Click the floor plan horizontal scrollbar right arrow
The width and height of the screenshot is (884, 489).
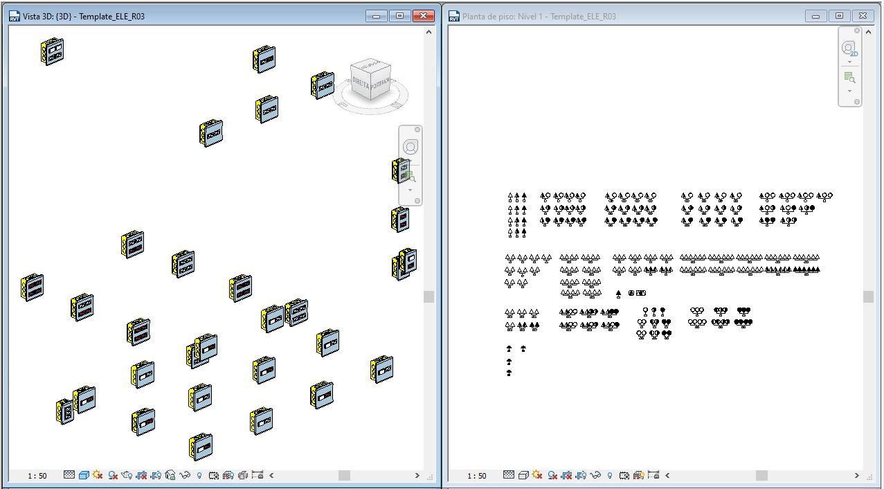(x=856, y=475)
